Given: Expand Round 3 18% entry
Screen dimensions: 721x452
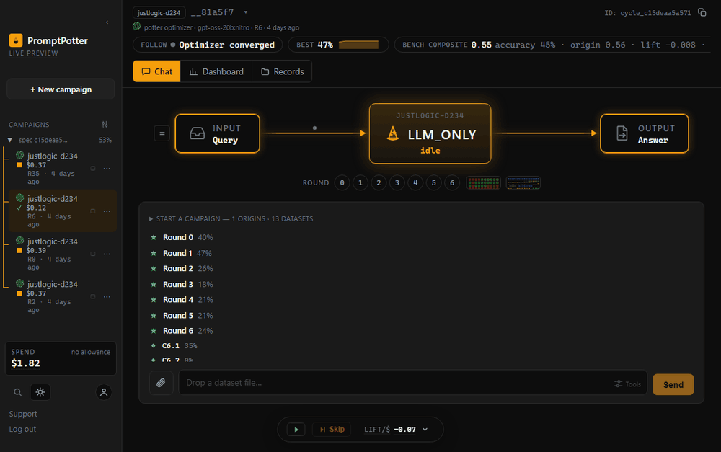Looking at the screenshot, I should coord(182,285).
